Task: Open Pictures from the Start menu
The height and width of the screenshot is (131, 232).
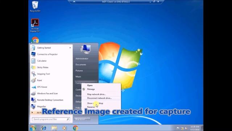Action: point(79,71)
